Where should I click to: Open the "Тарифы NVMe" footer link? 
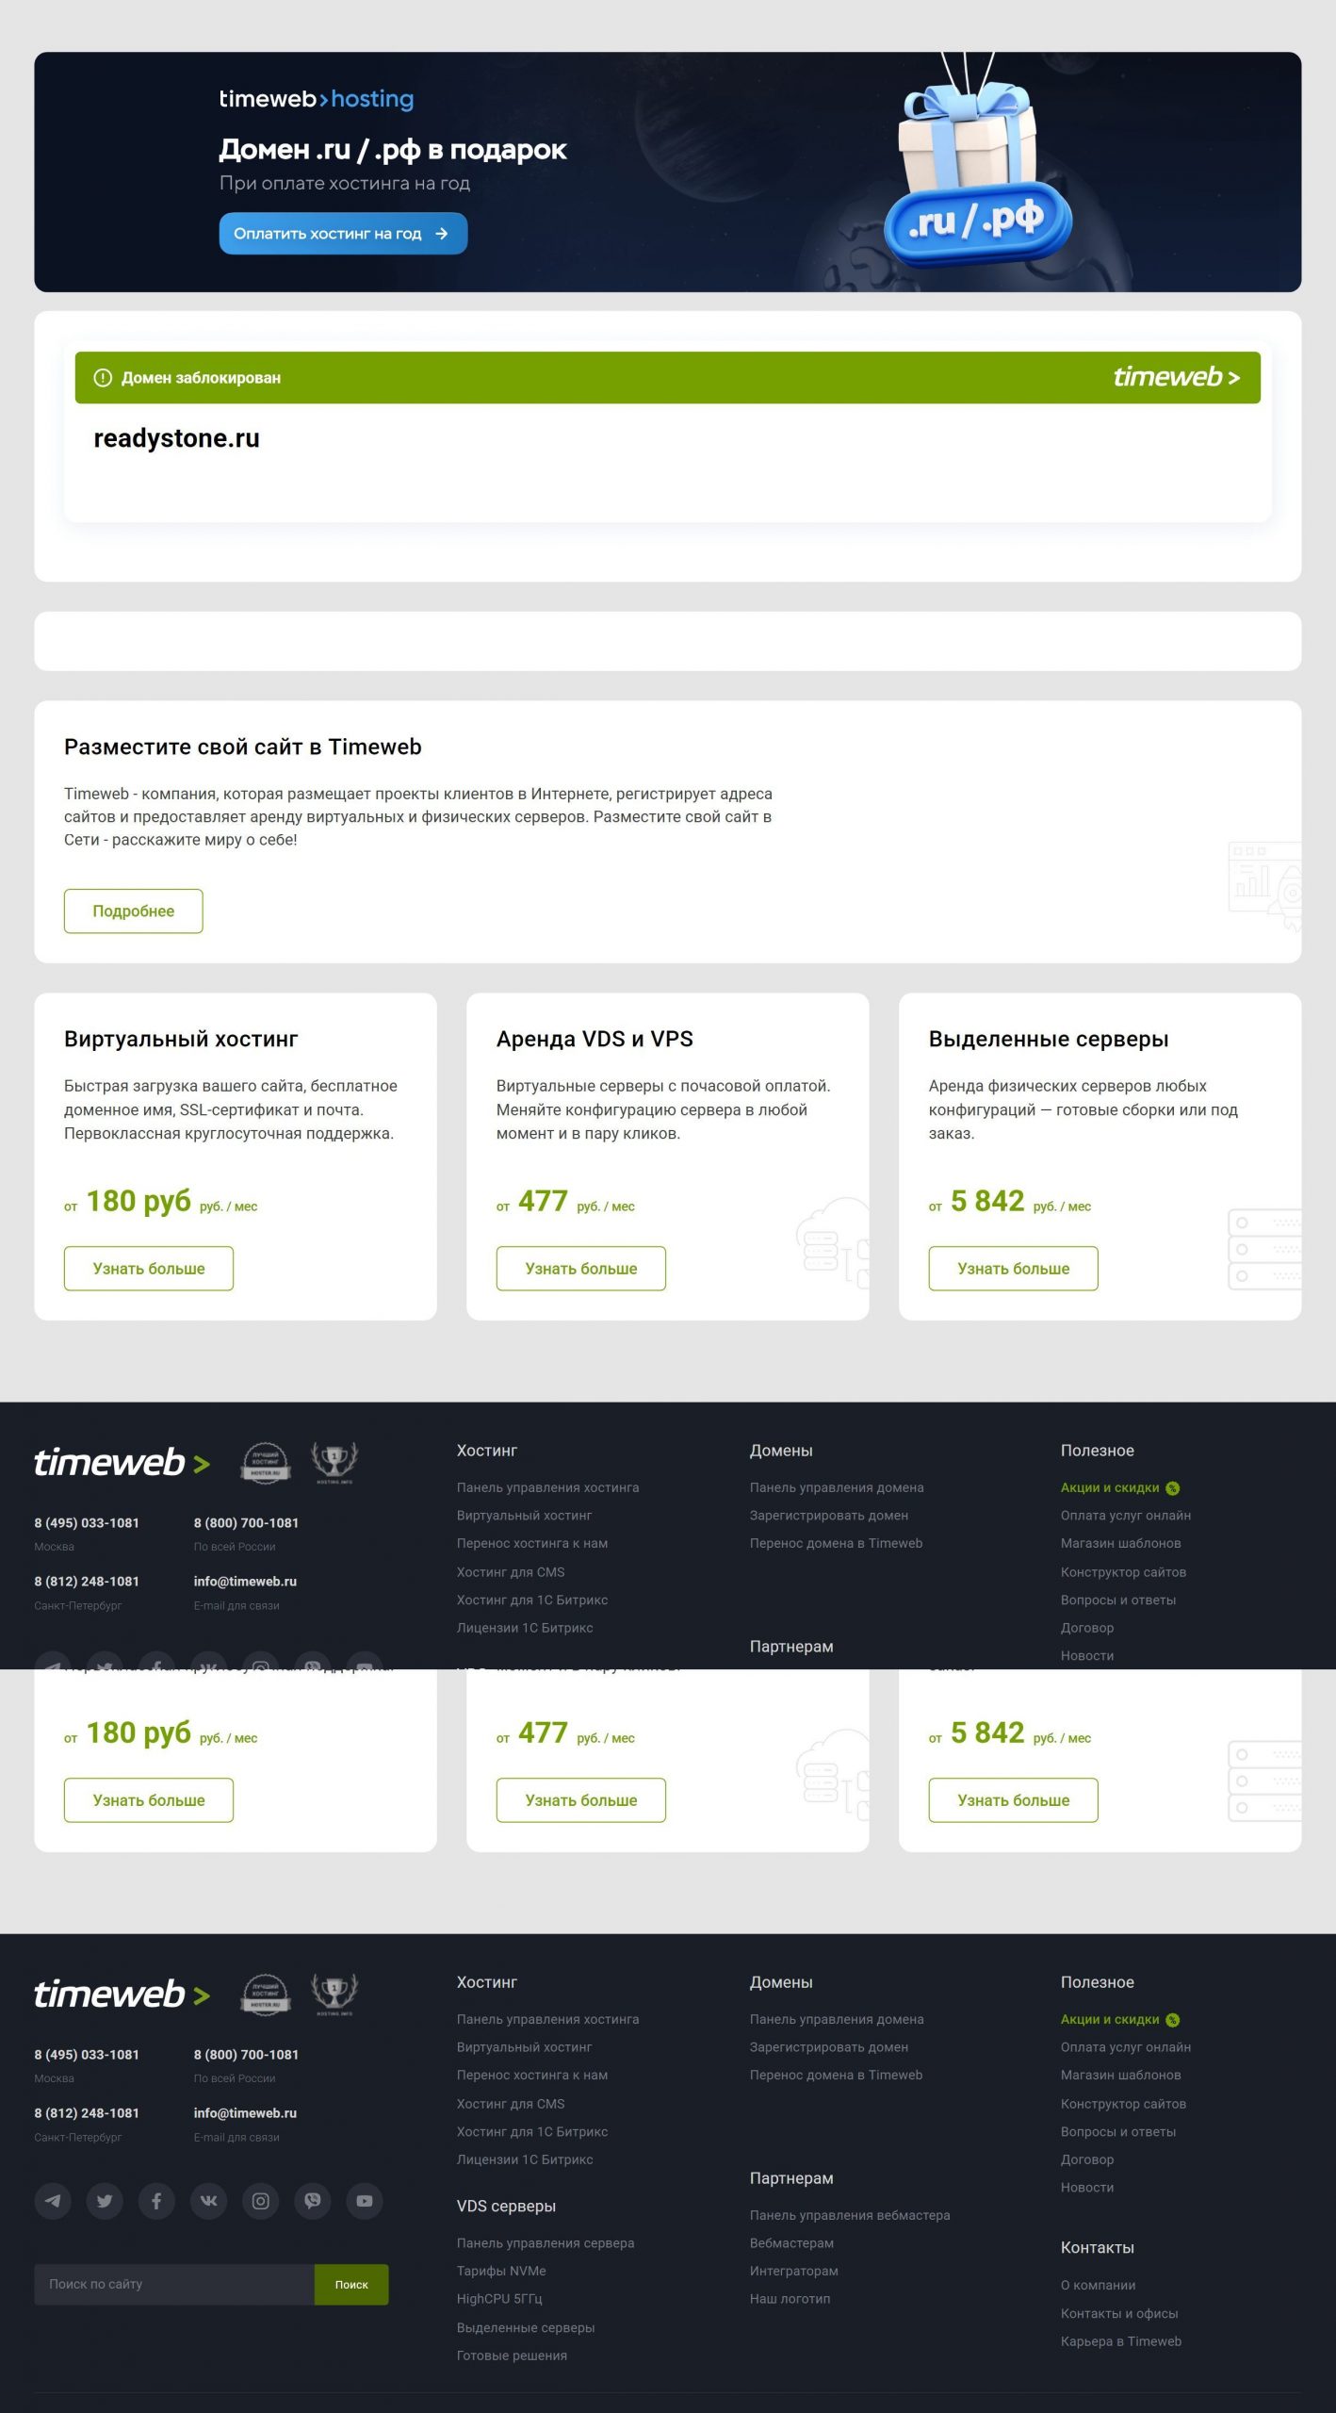(x=501, y=2271)
